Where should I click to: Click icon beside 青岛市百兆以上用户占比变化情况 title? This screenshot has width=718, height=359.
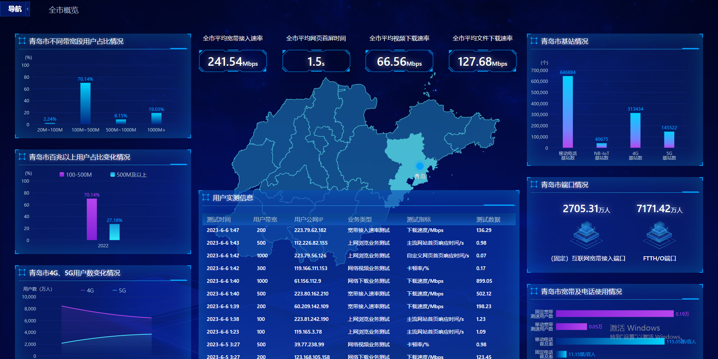(22, 157)
